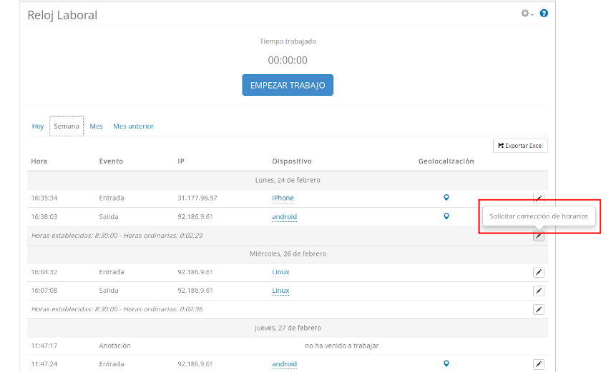Edit the 11:47:24 Entrada record via pencil

pos(539,364)
